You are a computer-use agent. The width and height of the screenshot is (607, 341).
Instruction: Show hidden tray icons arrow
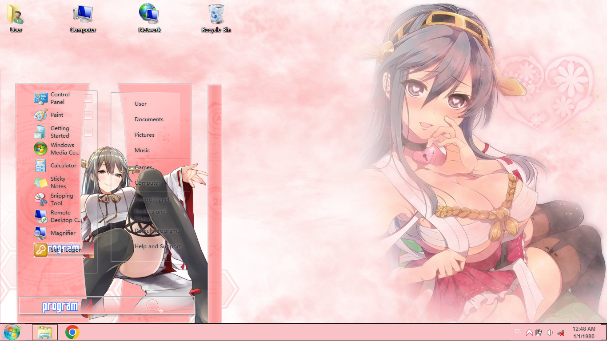(x=529, y=332)
